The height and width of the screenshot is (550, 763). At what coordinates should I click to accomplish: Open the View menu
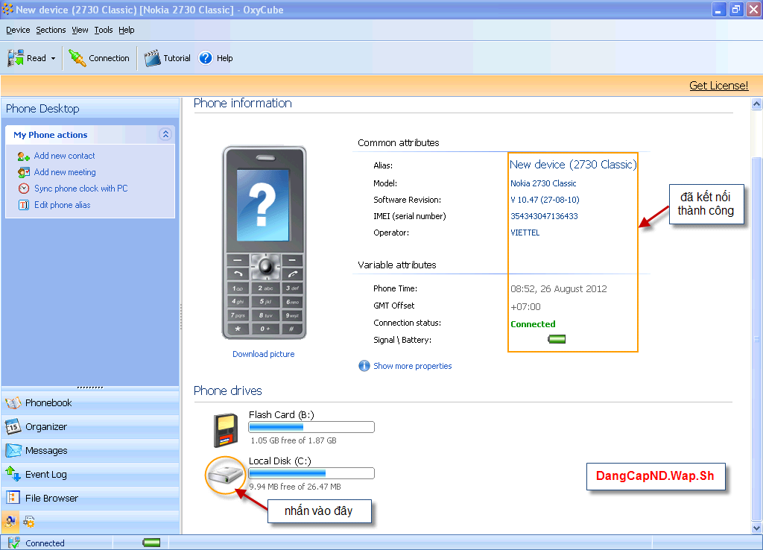[80, 30]
